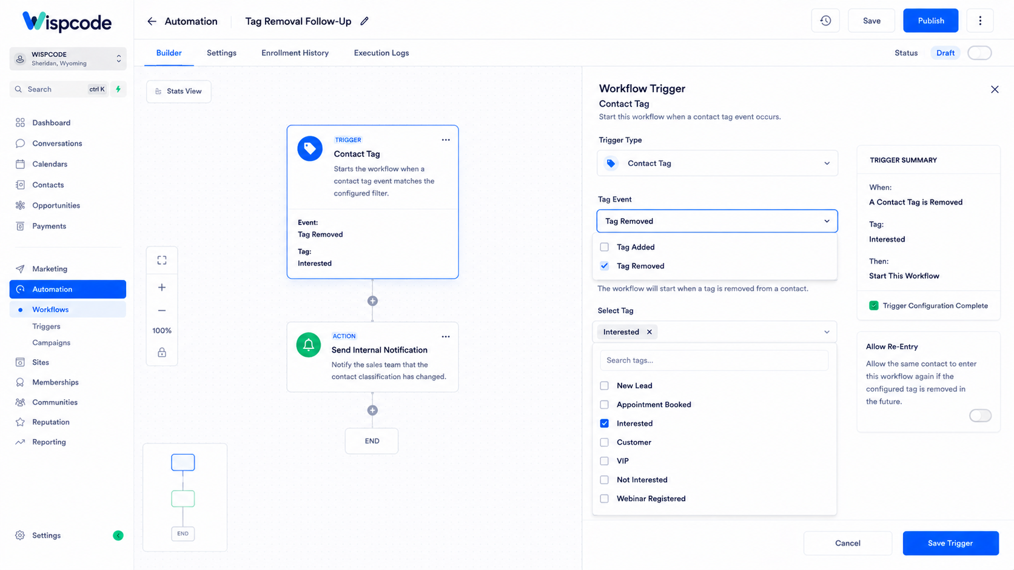
Task: Lock the canvas with padlock icon
Action: [162, 353]
